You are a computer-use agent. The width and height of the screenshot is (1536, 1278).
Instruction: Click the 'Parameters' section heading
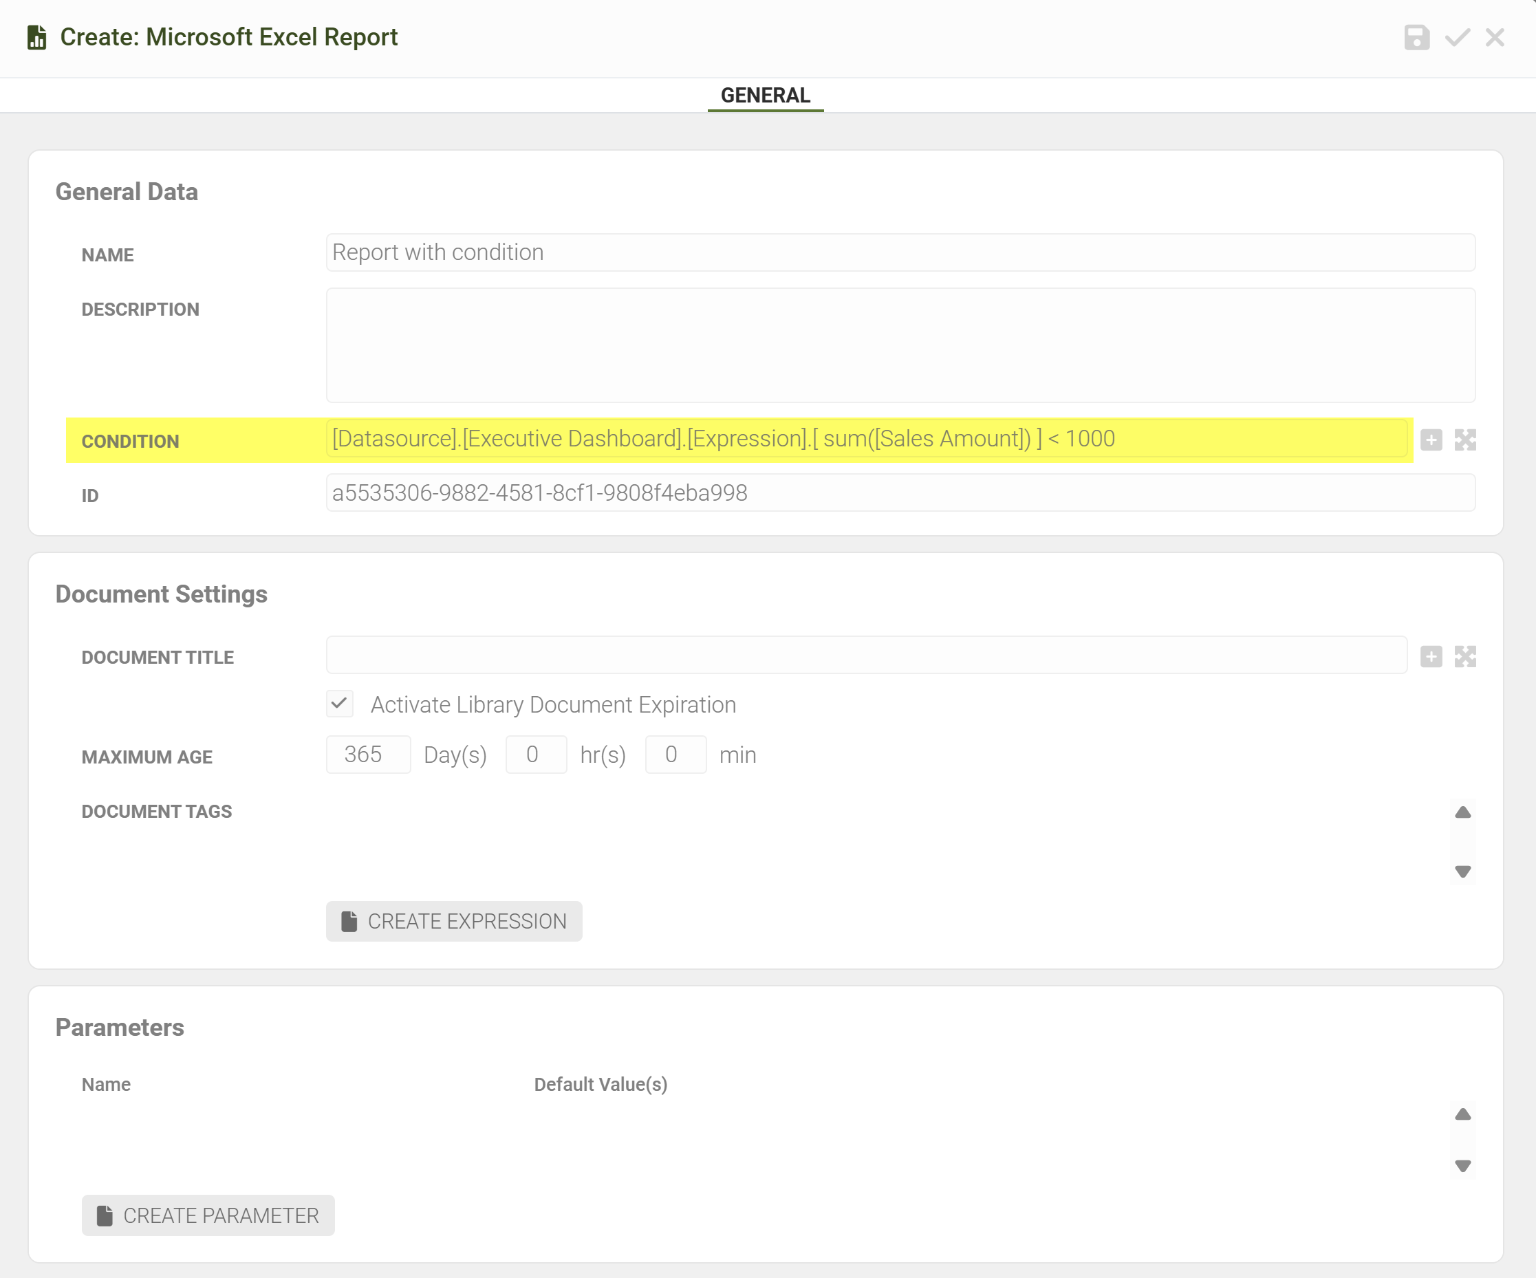click(x=120, y=1028)
